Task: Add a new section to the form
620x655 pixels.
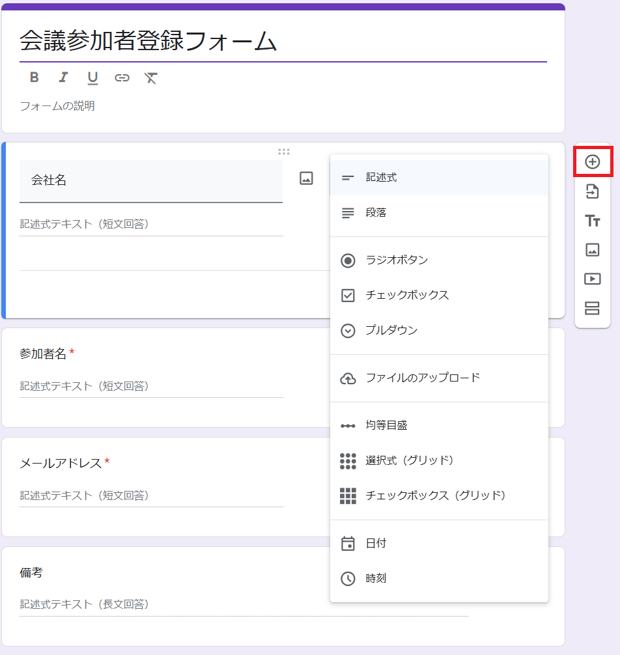Action: (592, 308)
